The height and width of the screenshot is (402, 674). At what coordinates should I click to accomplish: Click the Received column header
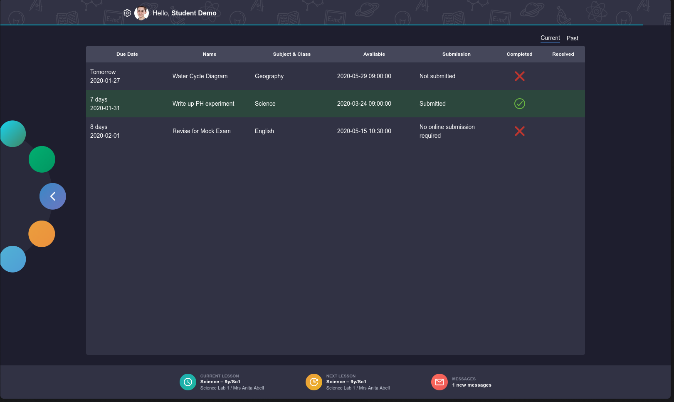(563, 54)
